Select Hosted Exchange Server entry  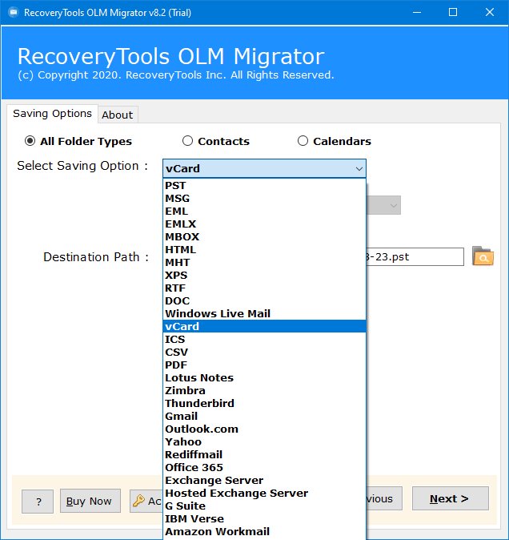264,493
